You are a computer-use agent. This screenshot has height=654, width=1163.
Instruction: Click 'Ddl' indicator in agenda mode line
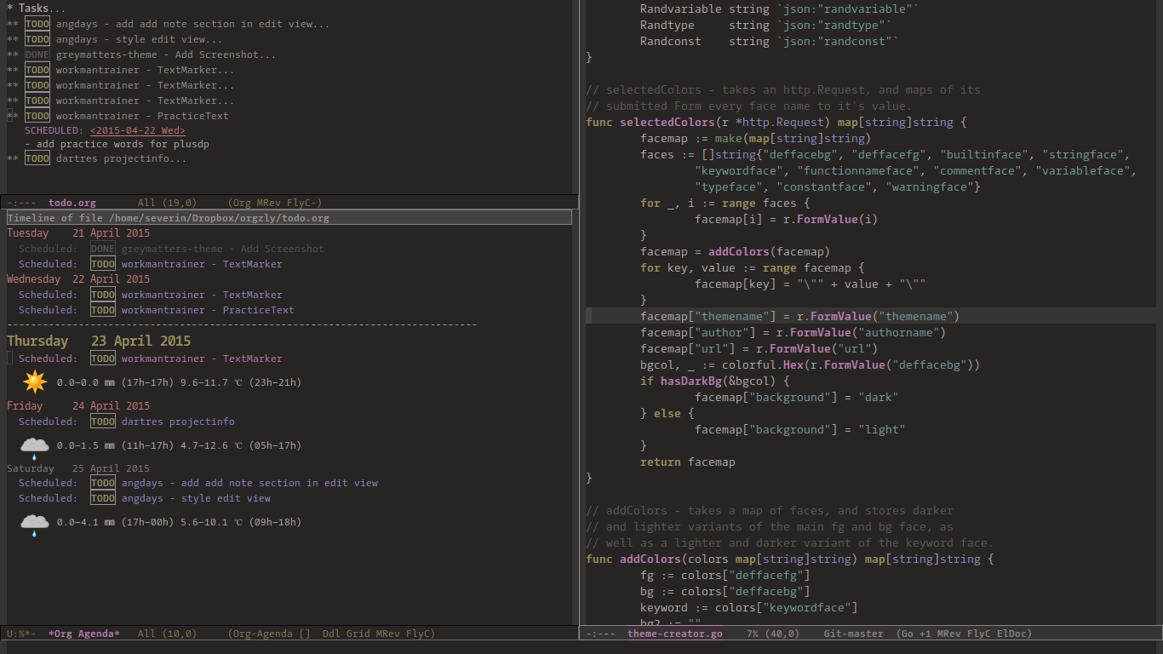[x=331, y=634]
